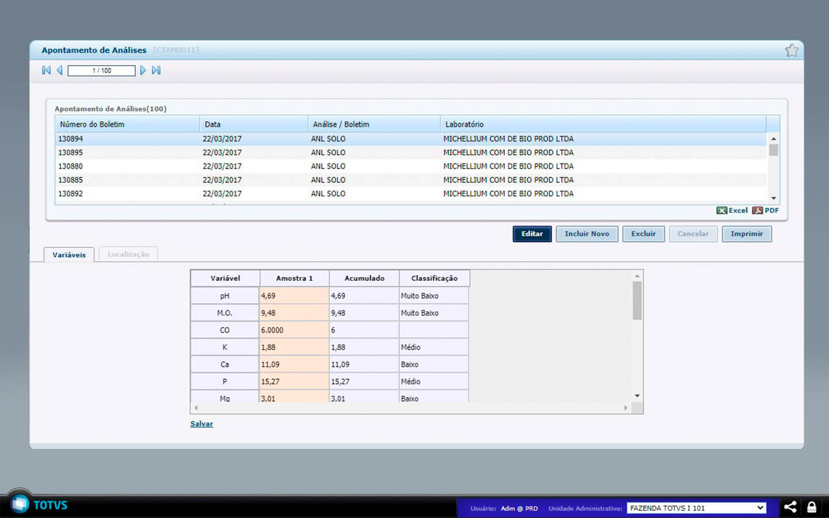Click the Incluir Novo button
829x518 pixels.
click(x=587, y=234)
